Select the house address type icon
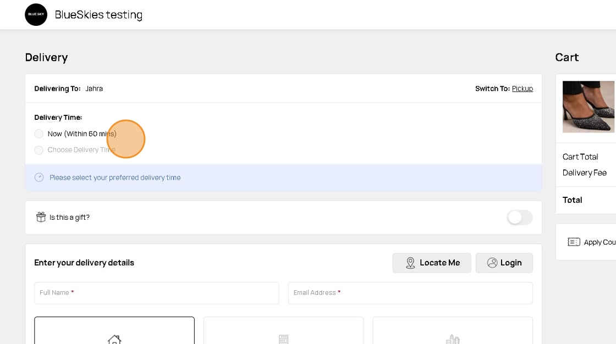The width and height of the screenshot is (616, 344). point(114,339)
